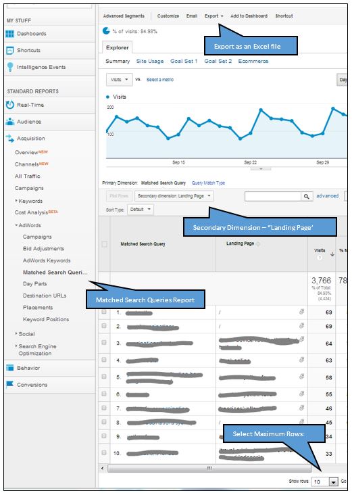Tick the checkbox for row 1
This screenshot has width=352, height=493.
104,312
